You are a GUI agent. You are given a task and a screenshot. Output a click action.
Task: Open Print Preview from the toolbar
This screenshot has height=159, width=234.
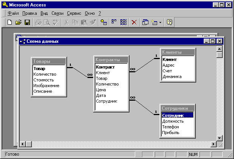click(47, 22)
